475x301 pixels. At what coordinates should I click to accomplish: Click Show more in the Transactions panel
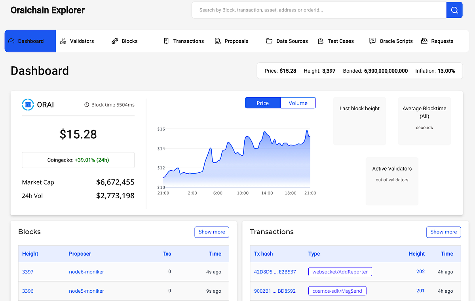click(x=443, y=232)
